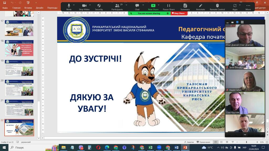Screen dimensions: 269x151
Task: Expand the arrow next to Mute
Action: tap(74, 5)
